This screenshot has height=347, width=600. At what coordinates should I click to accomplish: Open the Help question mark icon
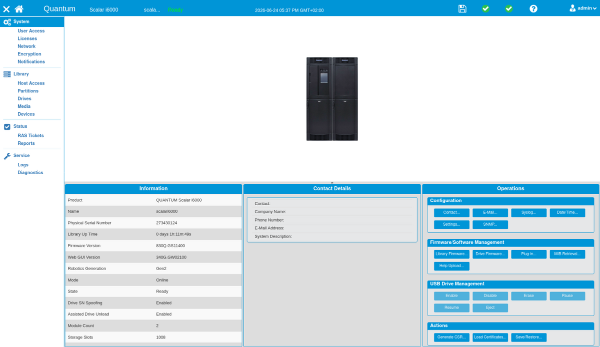click(533, 8)
